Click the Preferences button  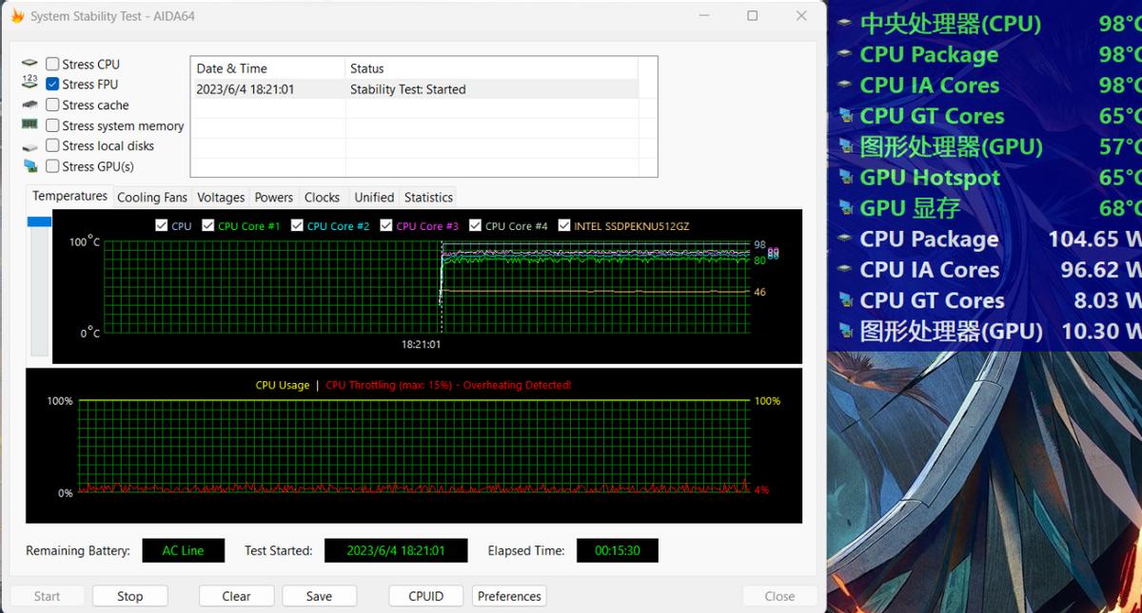(x=509, y=596)
